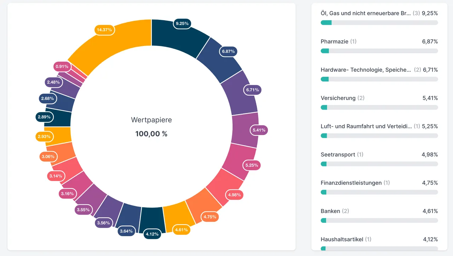Screen dimensions: 453x256
Task: Select the 5.25% chart label
Action: pos(252,165)
